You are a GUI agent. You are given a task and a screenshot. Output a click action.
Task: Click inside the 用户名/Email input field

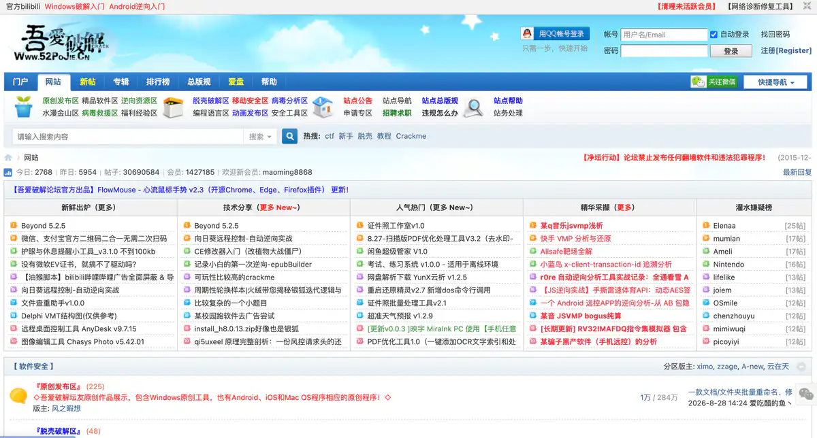pyautogui.click(x=664, y=35)
